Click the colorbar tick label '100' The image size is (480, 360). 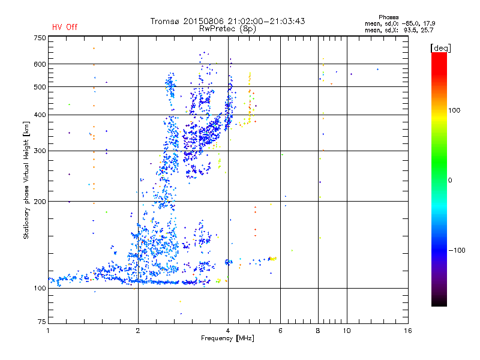(454, 110)
